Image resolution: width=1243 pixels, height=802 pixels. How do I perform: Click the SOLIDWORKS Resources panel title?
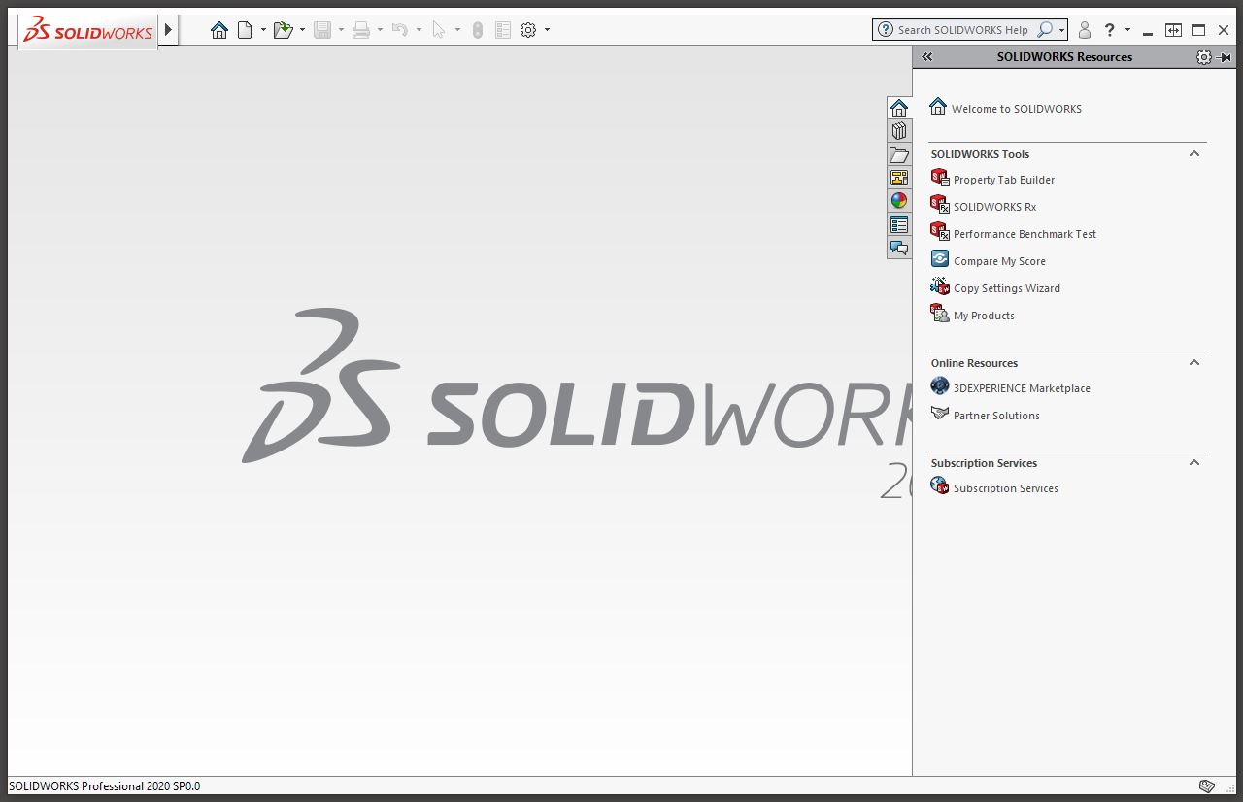coord(1064,57)
